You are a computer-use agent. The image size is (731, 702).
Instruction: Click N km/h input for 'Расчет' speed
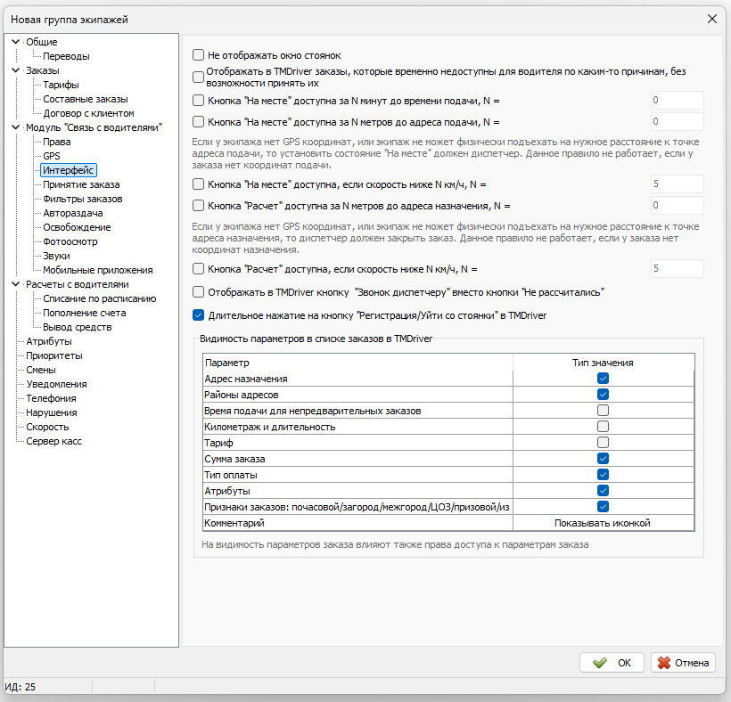pyautogui.click(x=677, y=269)
